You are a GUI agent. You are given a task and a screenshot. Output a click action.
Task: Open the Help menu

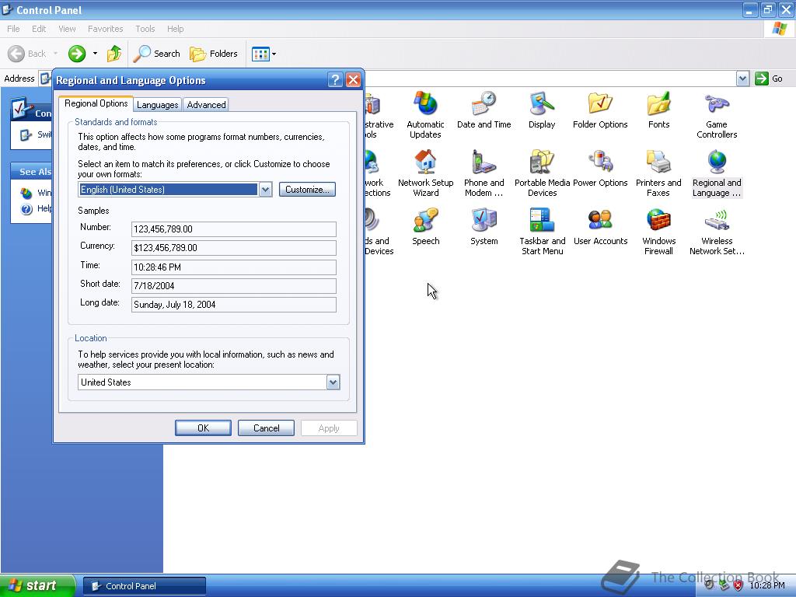[x=176, y=29]
